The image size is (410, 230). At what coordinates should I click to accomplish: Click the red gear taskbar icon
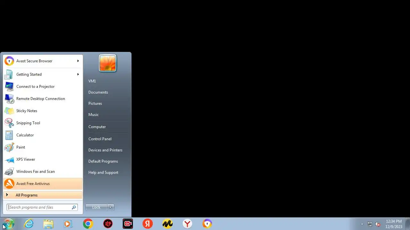click(x=108, y=224)
